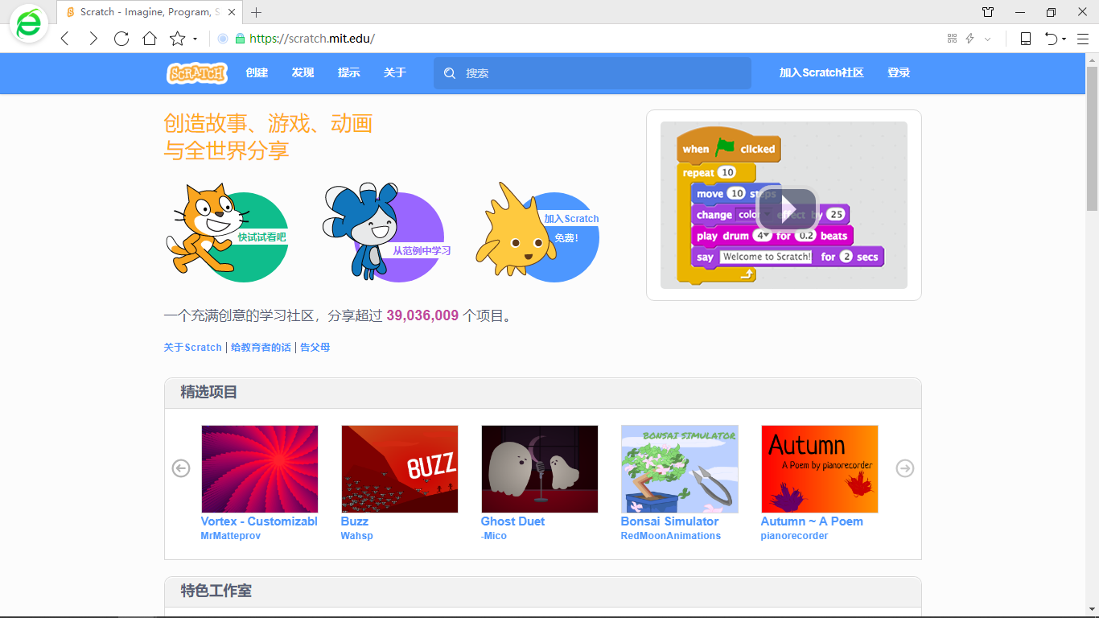Expand the address bar dropdown chevron

pyautogui.click(x=988, y=39)
